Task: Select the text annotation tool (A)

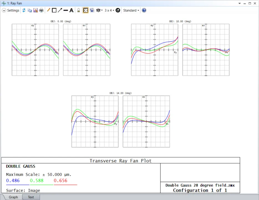Action: pos(71,10)
